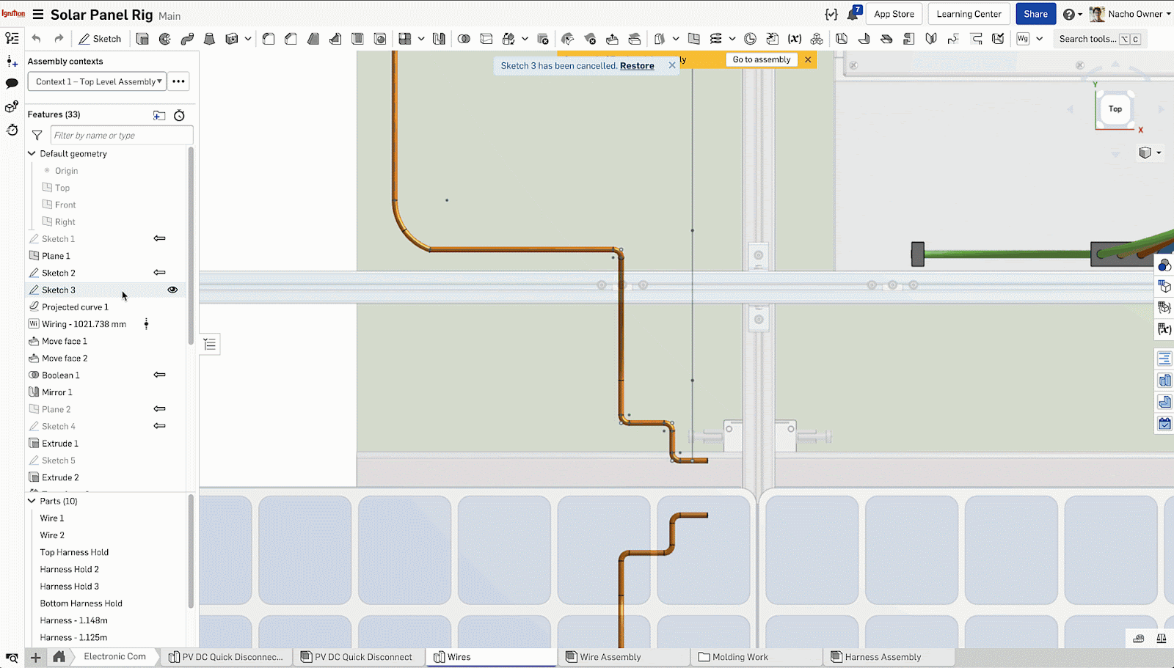Select the Extrude tool in toolbar
Viewport: 1174px width, 668px height.
142,39
